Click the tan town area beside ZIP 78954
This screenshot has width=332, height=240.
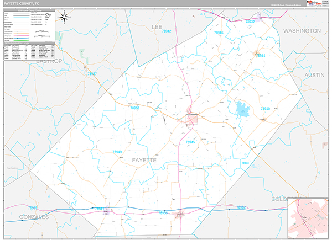256,52
